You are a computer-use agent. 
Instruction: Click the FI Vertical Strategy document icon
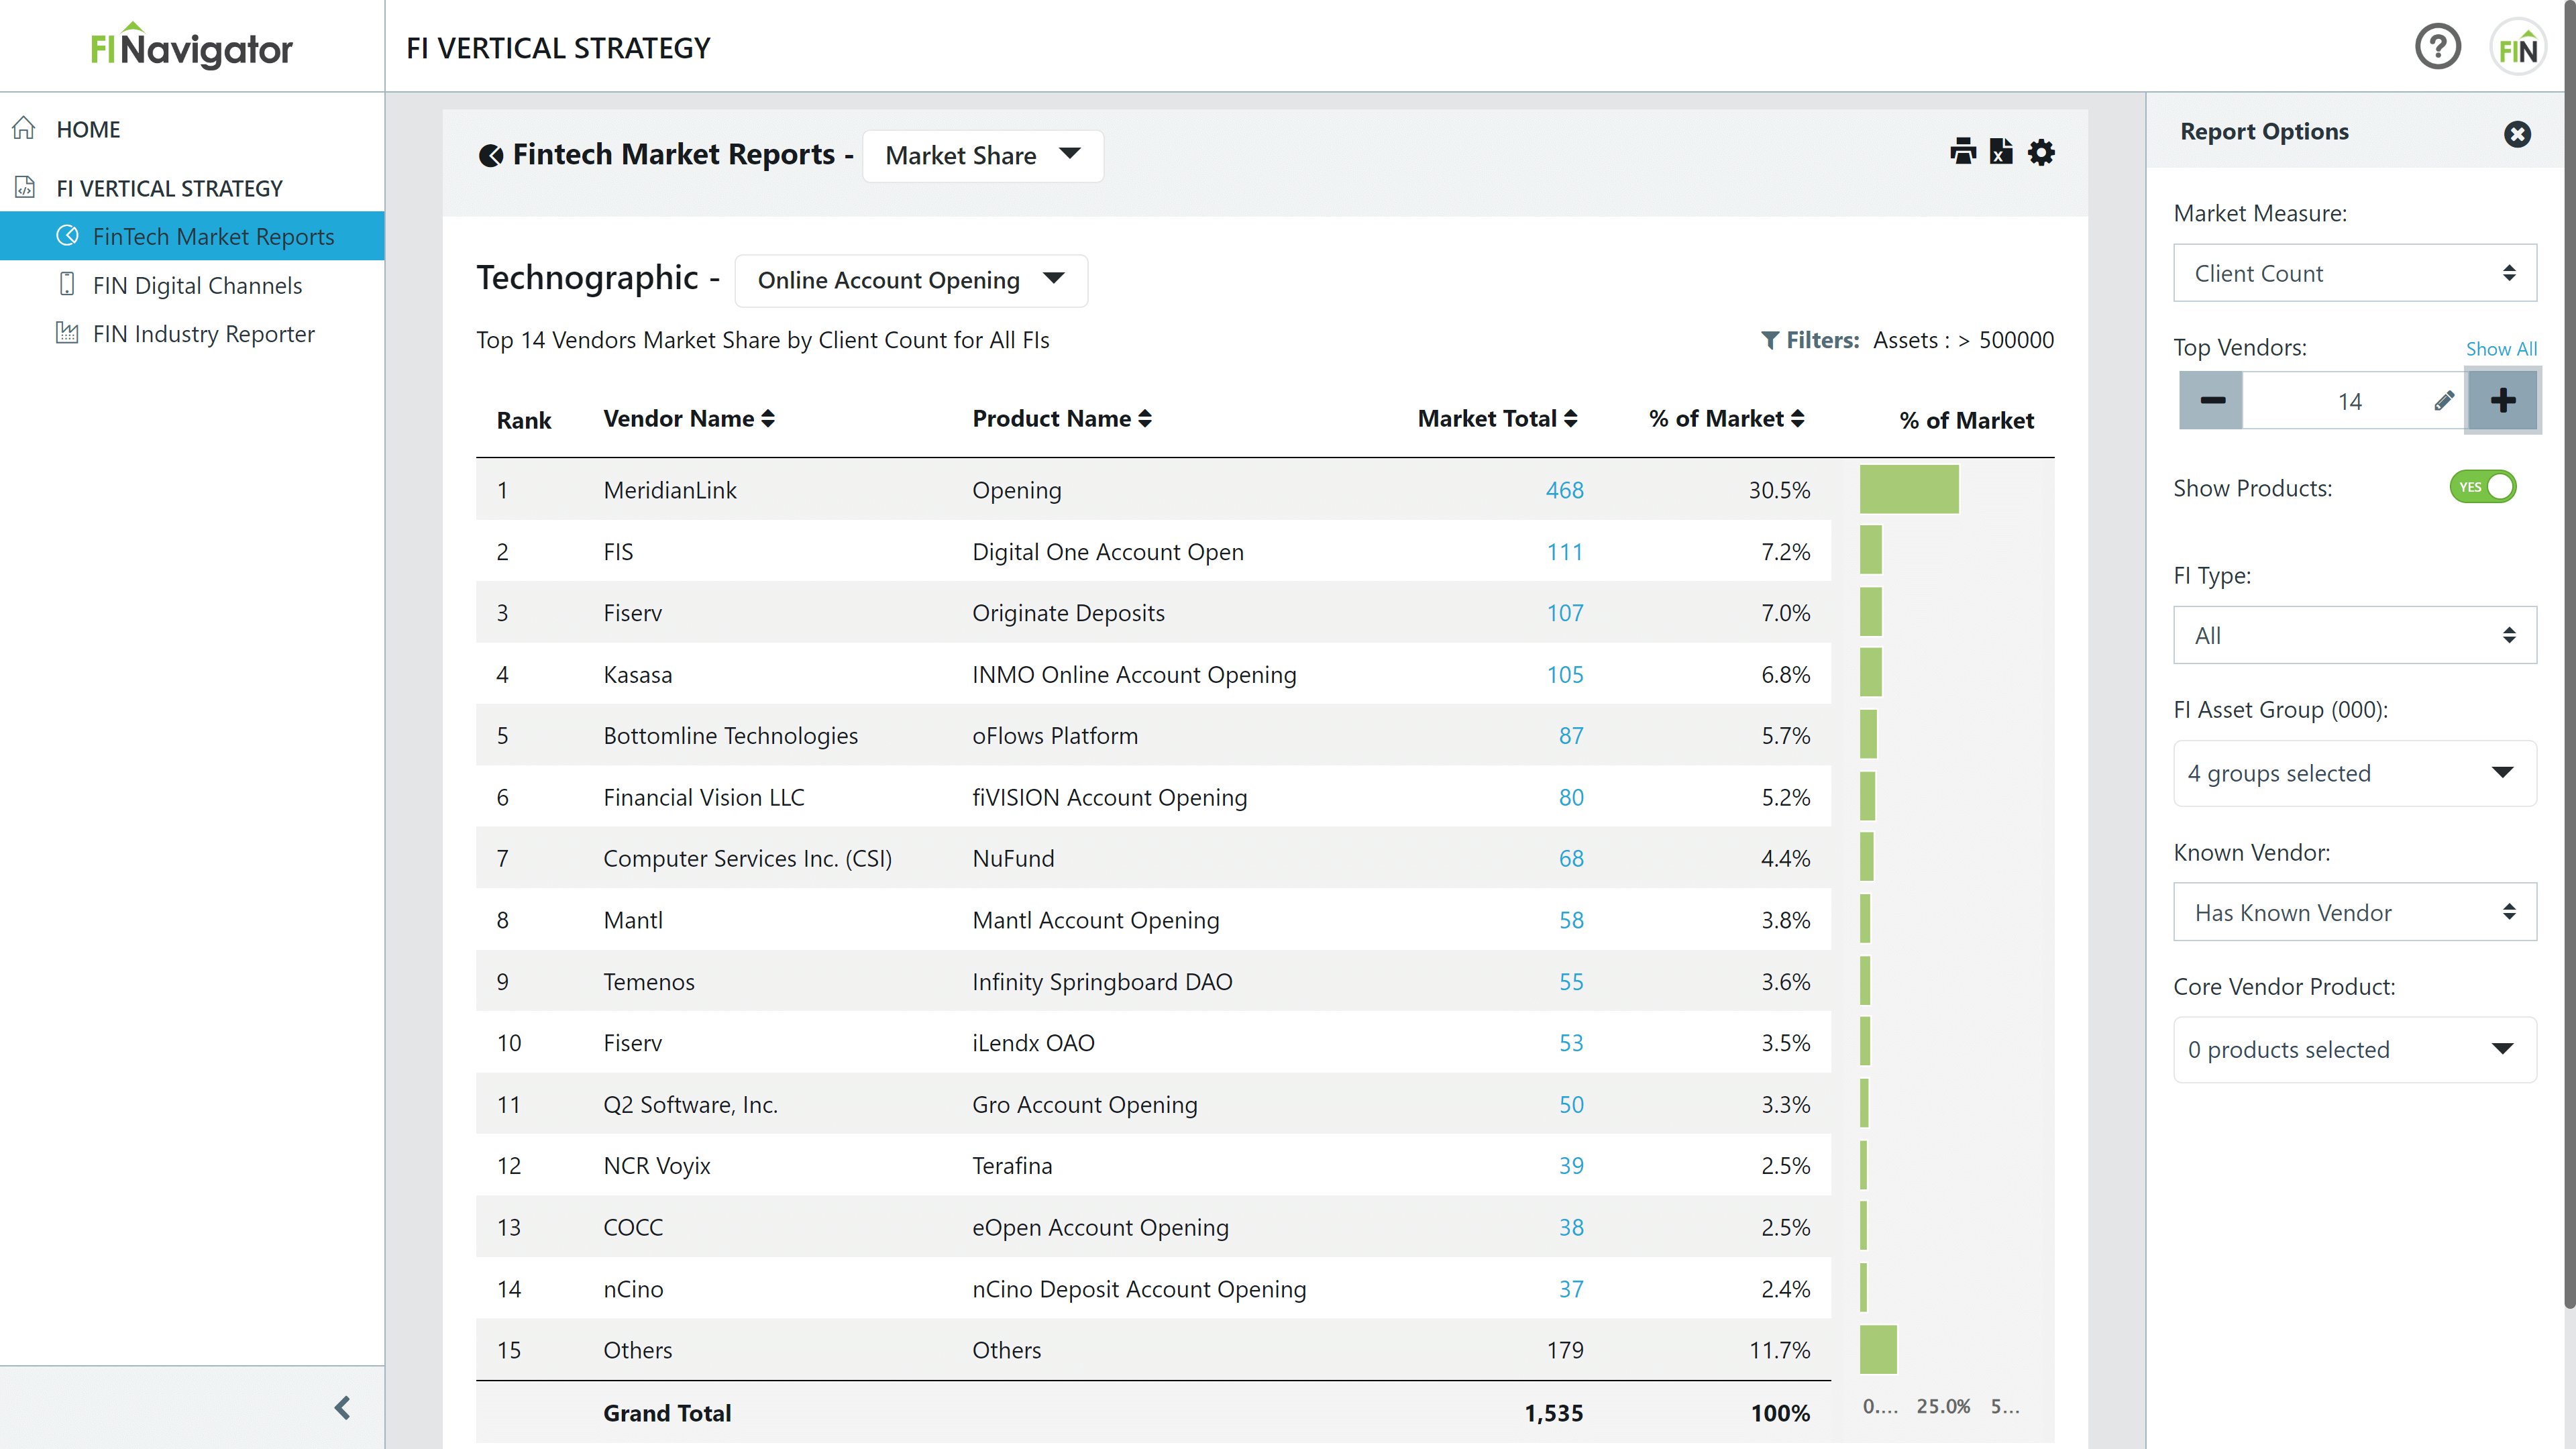pos(25,187)
